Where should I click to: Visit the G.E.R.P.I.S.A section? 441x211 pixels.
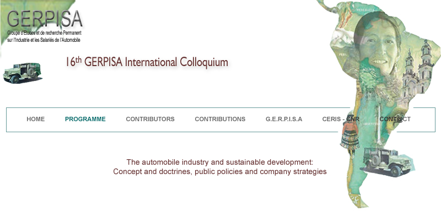(284, 119)
